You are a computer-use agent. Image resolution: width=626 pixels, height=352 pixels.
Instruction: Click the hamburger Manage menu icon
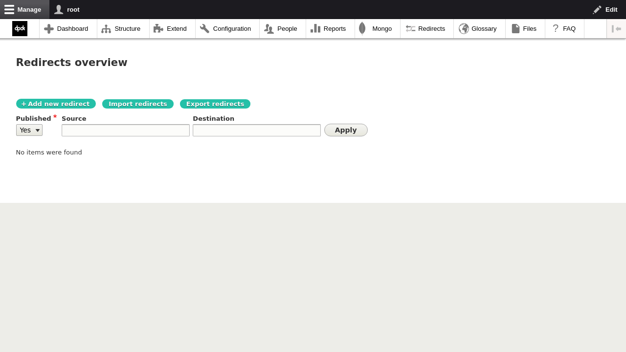click(x=24, y=9)
